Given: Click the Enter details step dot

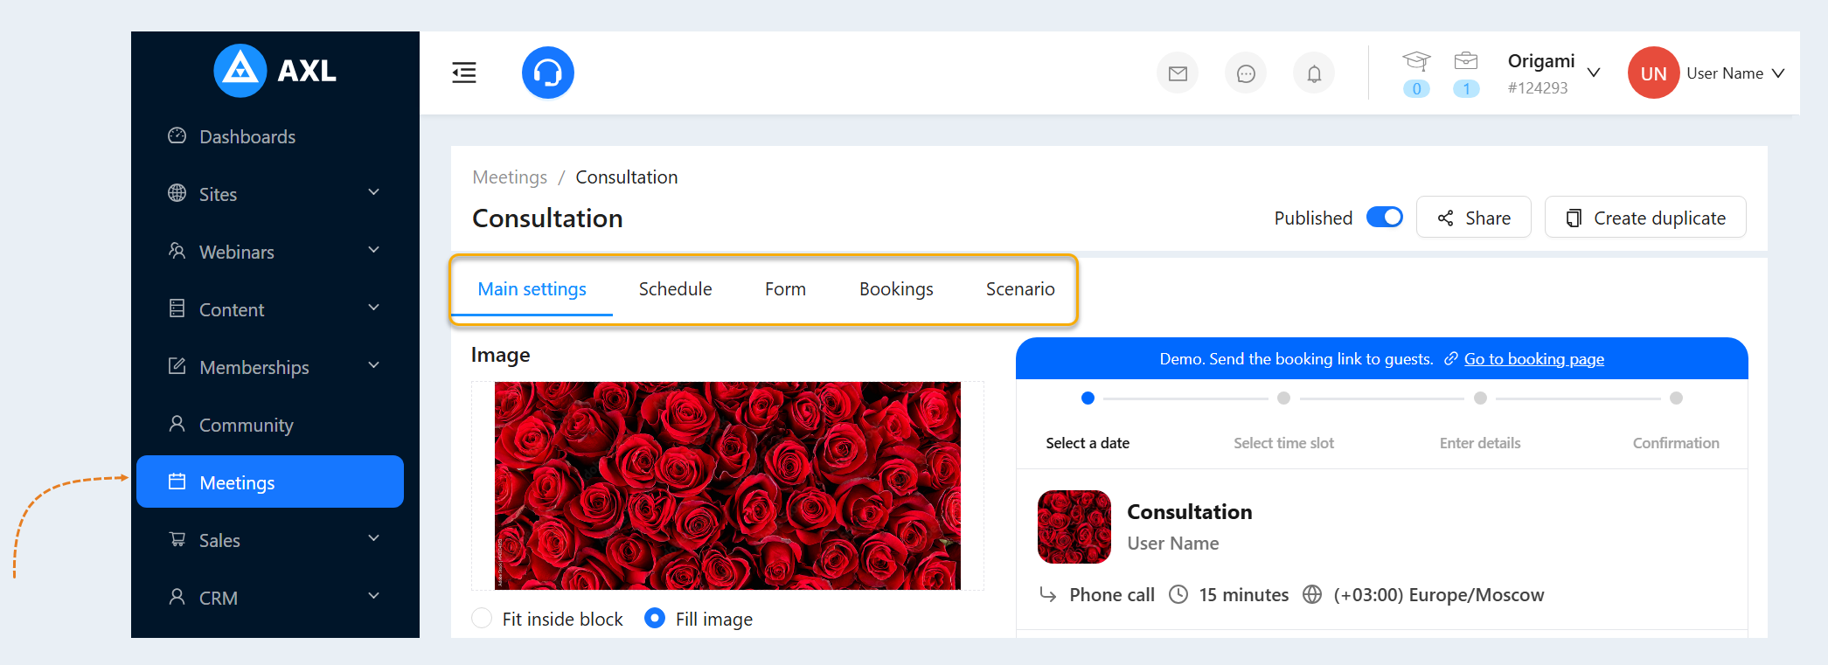Looking at the screenshot, I should pyautogui.click(x=1480, y=398).
